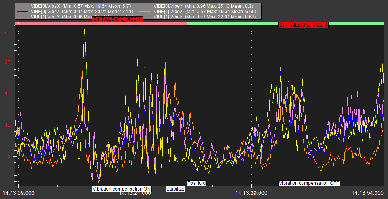Click the 14:13:09.000 time axis label

[x=18, y=192]
